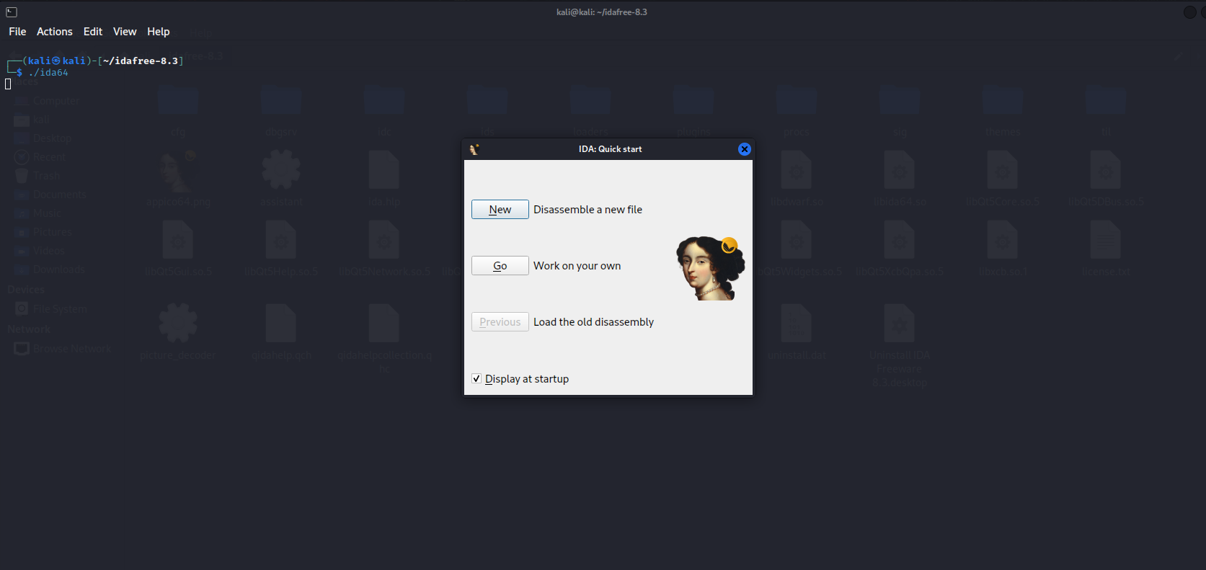The height and width of the screenshot is (570, 1206).
Task: Open the terminal Help menu
Action: [159, 32]
